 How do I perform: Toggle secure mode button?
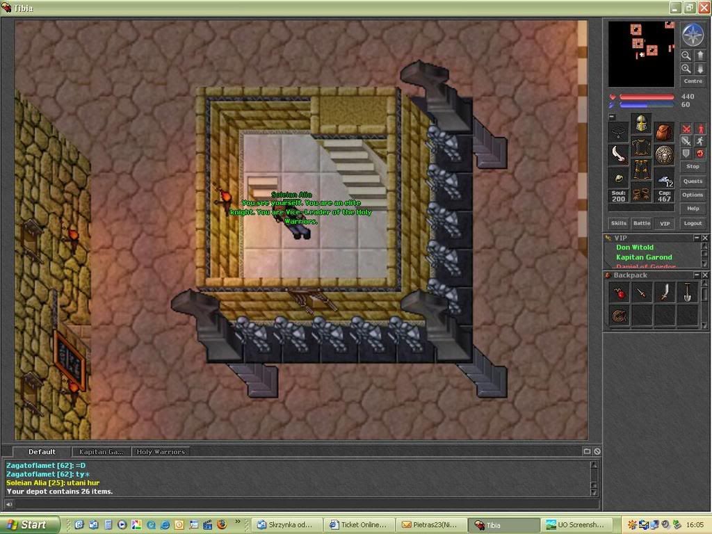700,153
